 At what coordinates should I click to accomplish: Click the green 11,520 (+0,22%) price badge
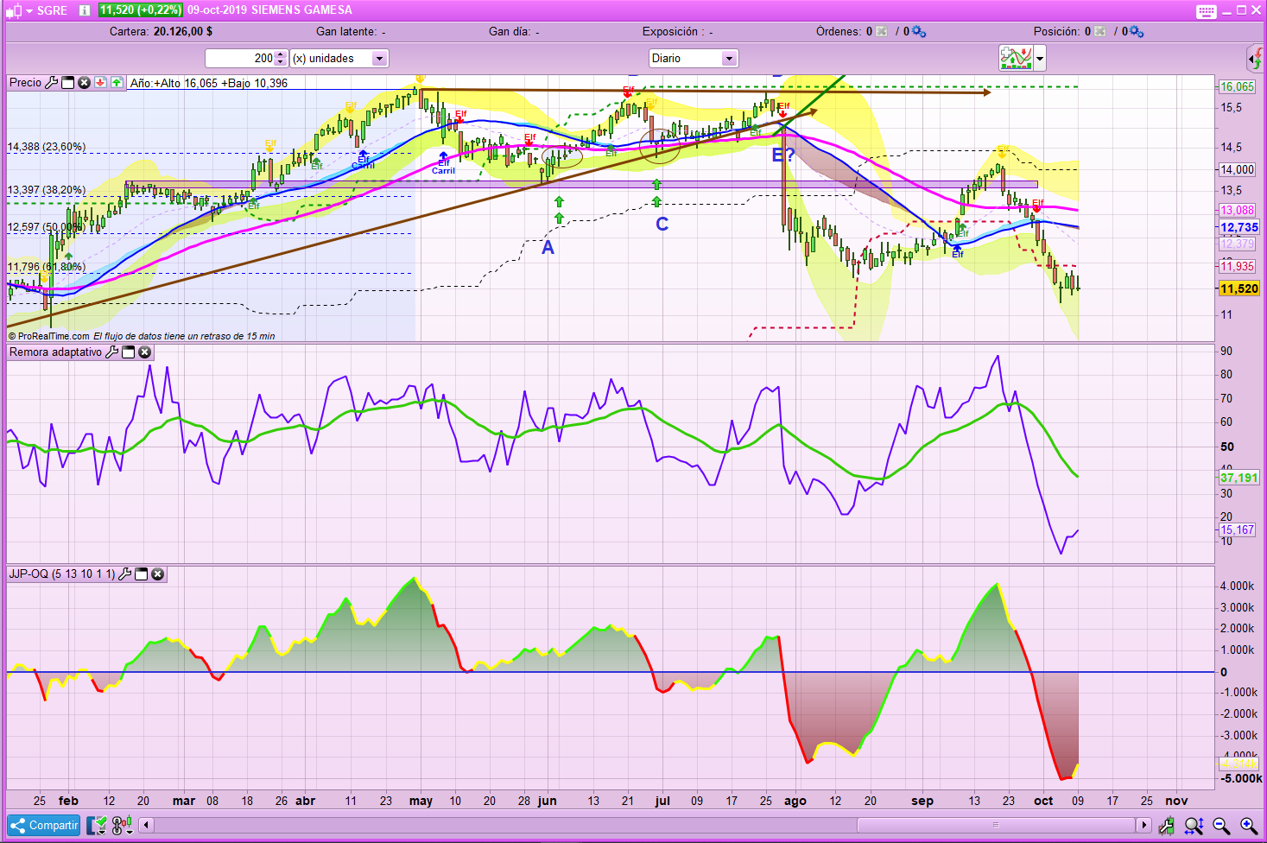click(x=140, y=10)
